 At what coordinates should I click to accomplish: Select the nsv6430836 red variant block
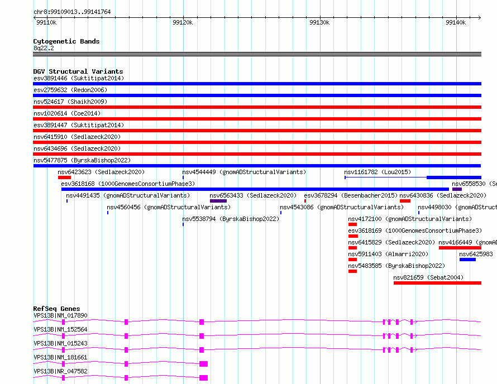click(x=405, y=201)
